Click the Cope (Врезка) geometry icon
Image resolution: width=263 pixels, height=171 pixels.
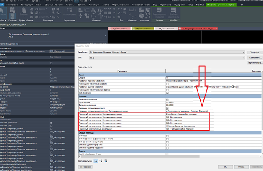[37, 9]
